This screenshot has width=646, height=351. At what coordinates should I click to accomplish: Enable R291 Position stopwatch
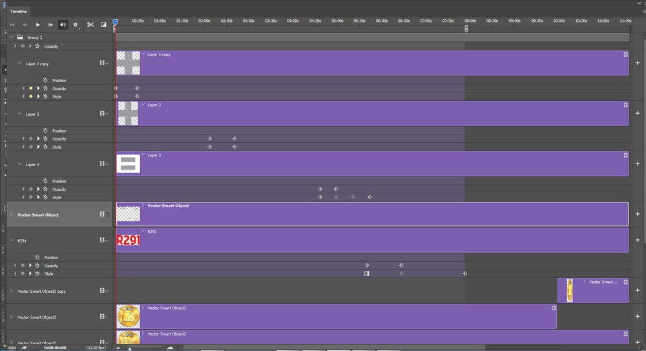click(37, 257)
